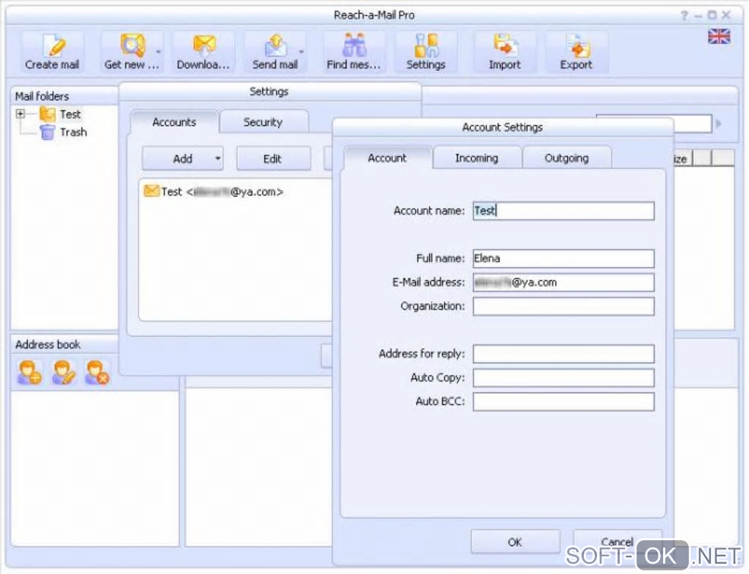Image resolution: width=749 pixels, height=574 pixels.
Task: Switch to the Outgoing tab
Action: [567, 158]
